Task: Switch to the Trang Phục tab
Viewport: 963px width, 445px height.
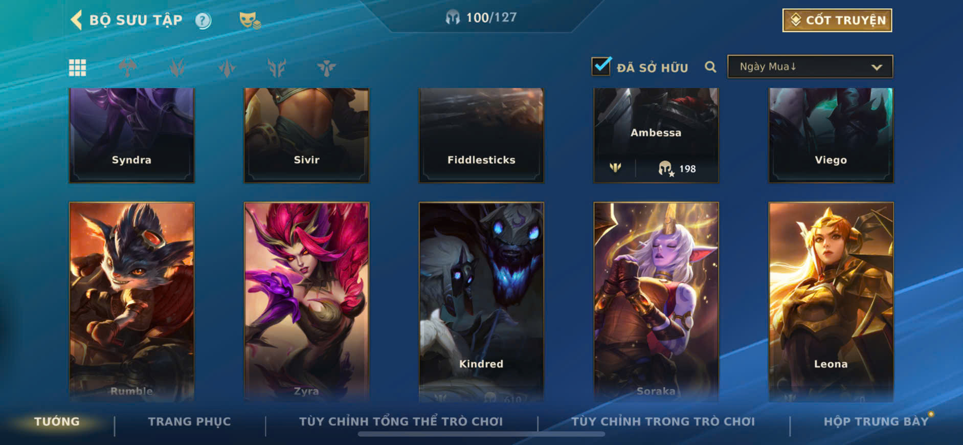Action: (189, 421)
